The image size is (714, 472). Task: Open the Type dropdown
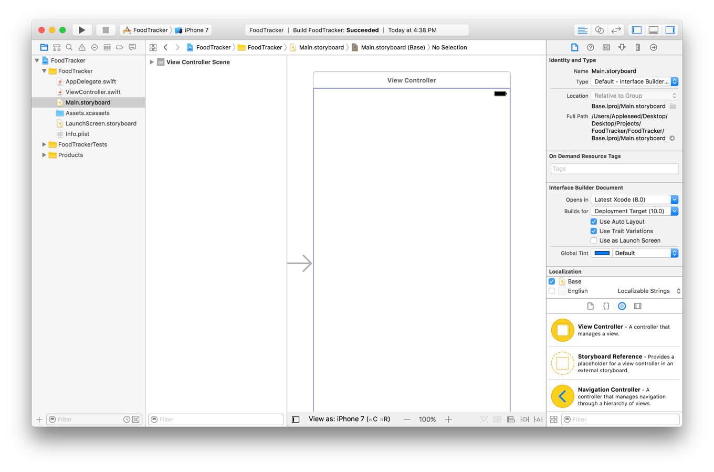pyautogui.click(x=635, y=81)
